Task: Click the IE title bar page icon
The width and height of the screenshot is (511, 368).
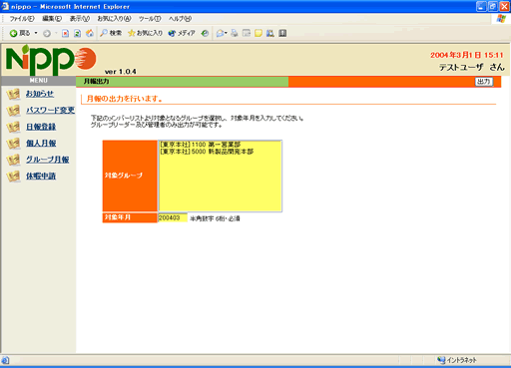Action: 5,6
